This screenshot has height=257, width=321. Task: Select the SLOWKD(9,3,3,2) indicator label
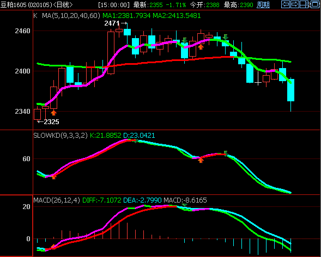point(60,136)
